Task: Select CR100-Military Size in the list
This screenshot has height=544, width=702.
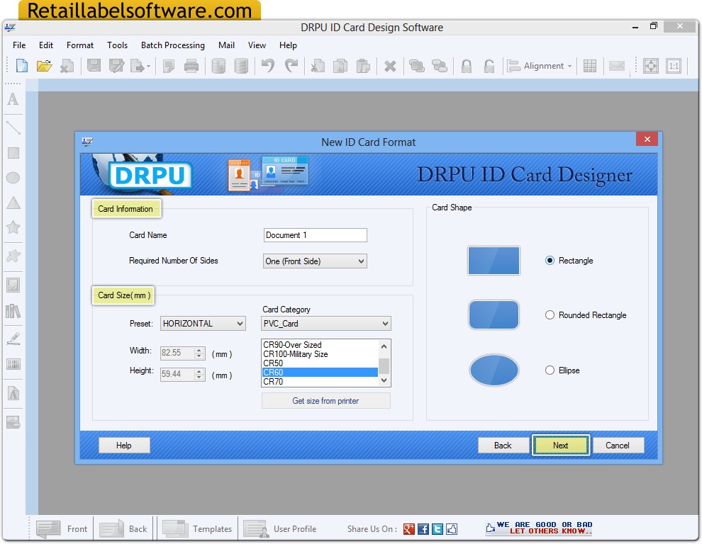Action: click(320, 354)
